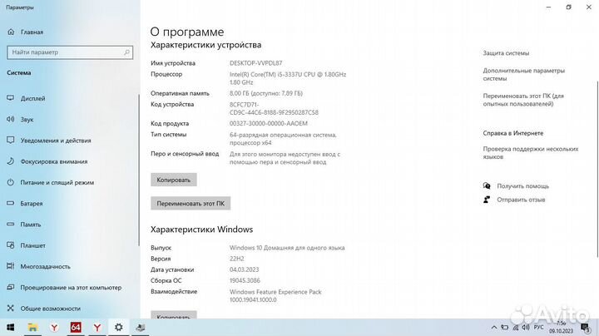Open the Windows Start menu
This screenshot has width=599, height=336.
coord(10,328)
